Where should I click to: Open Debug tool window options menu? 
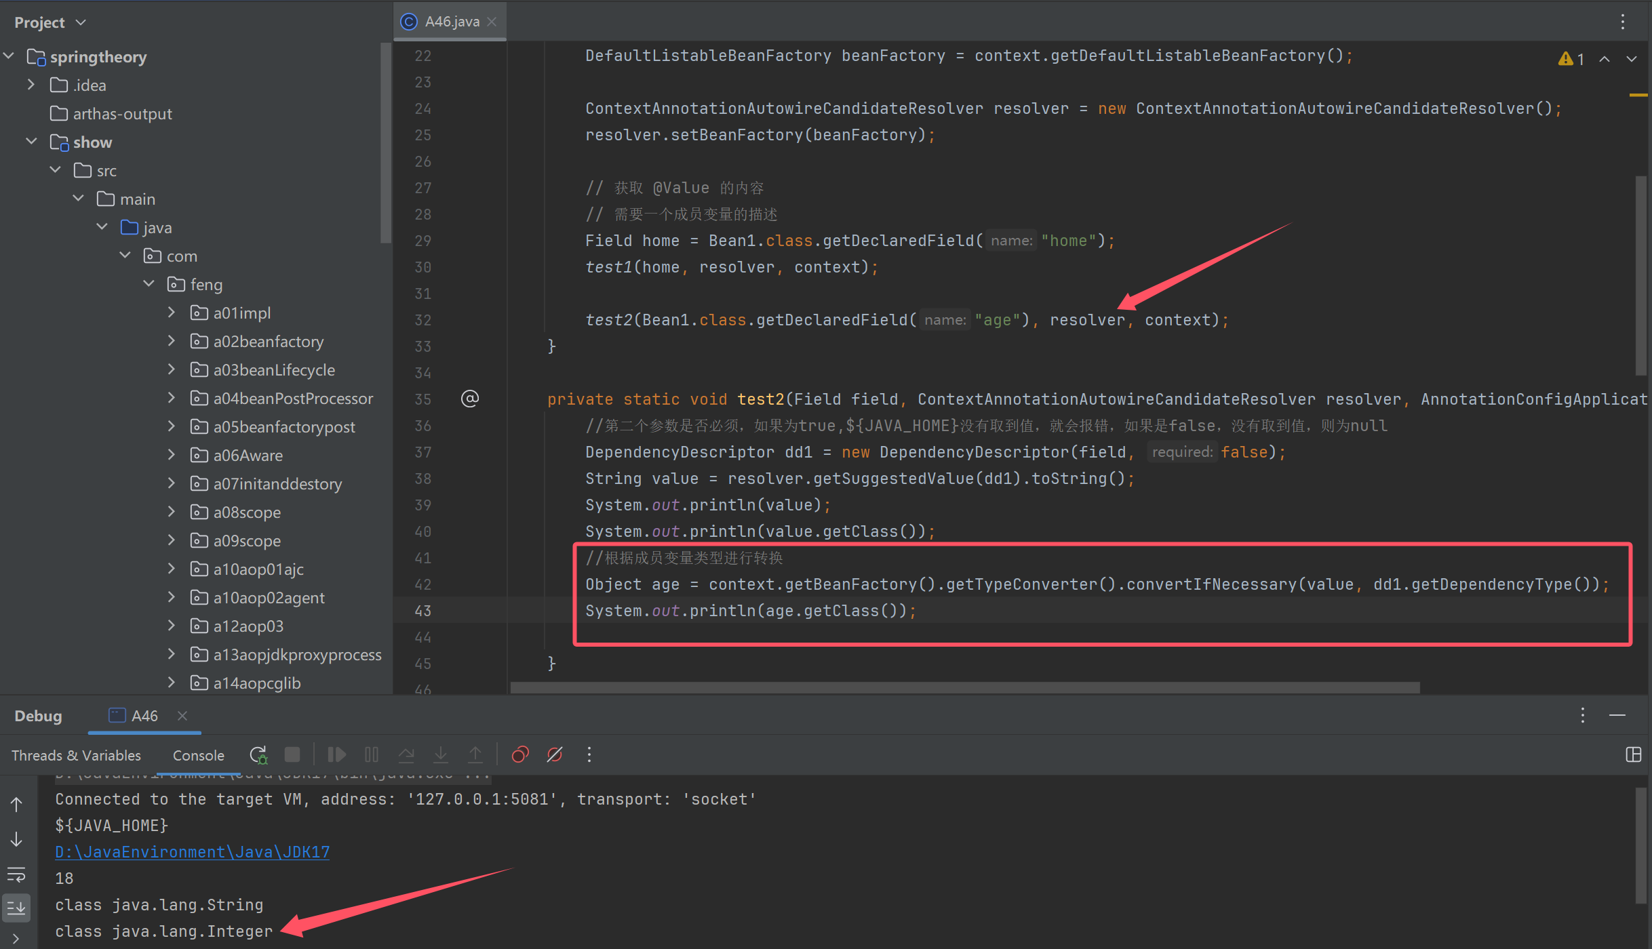[x=1583, y=715]
